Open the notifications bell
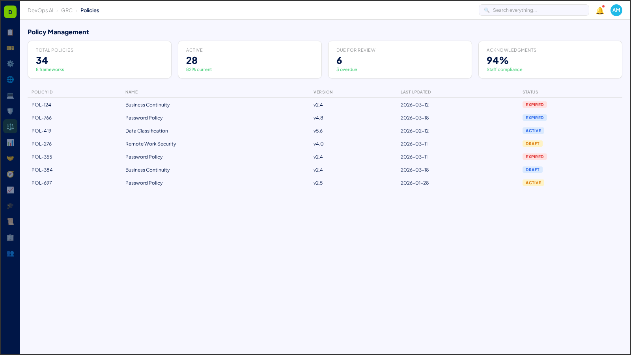 pyautogui.click(x=599, y=10)
